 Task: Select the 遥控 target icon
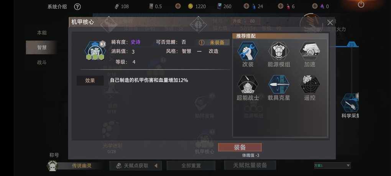[x=310, y=84]
